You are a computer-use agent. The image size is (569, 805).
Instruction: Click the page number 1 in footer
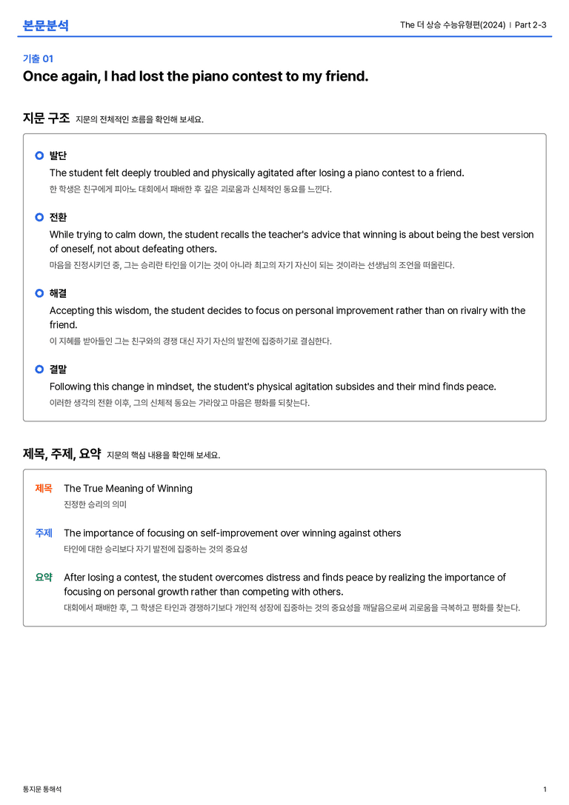545,789
